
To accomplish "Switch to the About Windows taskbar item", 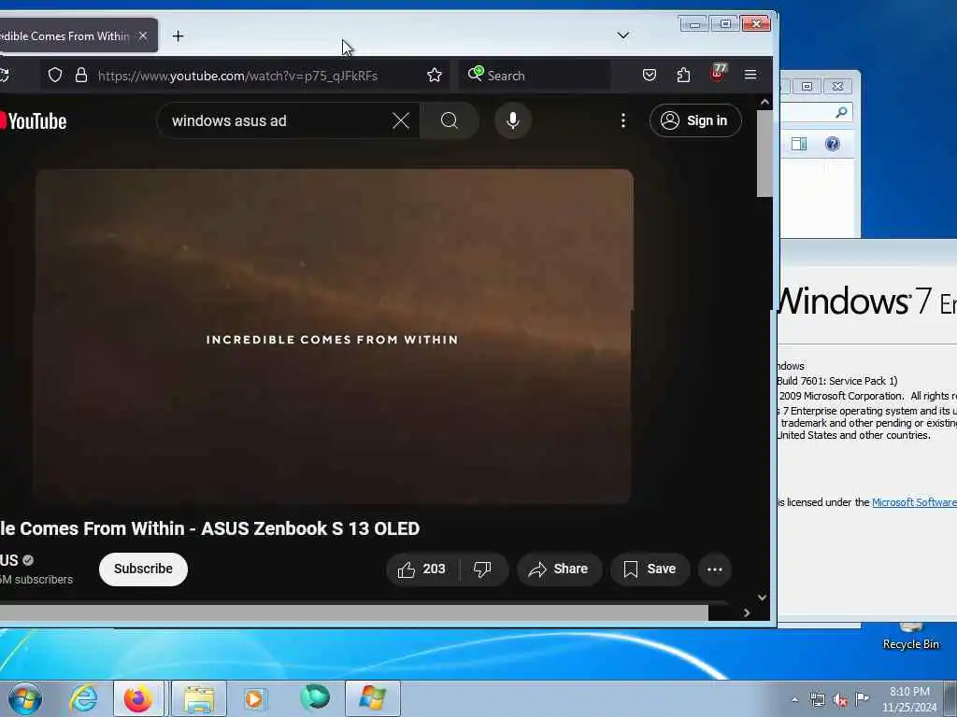I will coord(372,698).
